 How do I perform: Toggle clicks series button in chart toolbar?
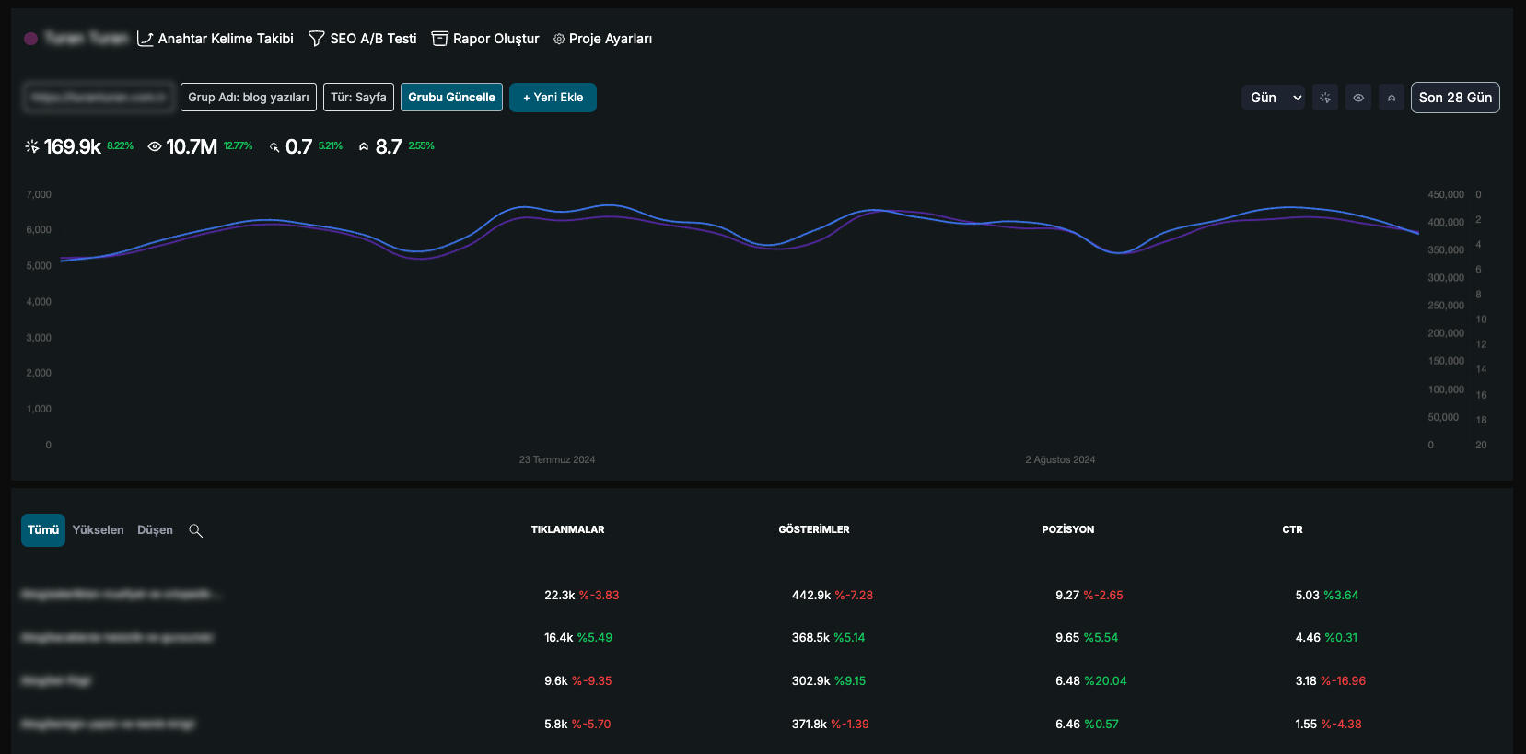coord(1324,98)
